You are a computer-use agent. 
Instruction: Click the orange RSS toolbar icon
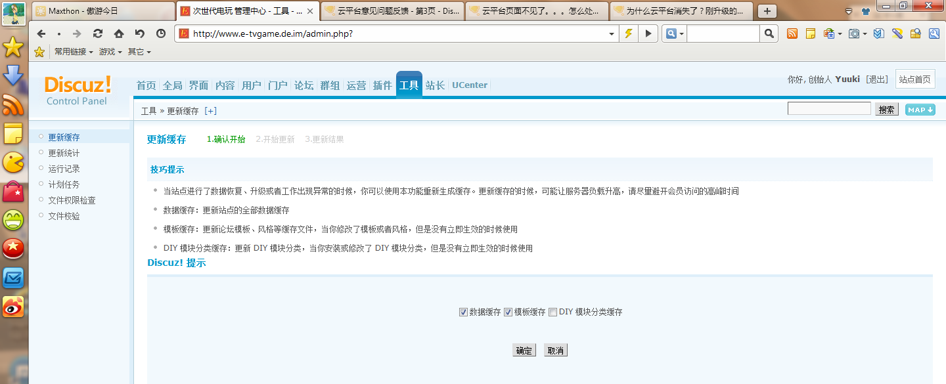click(792, 33)
